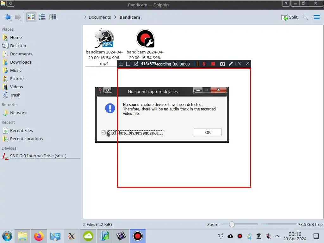Collapse Bandicam recording bar with chevron

coord(240,64)
